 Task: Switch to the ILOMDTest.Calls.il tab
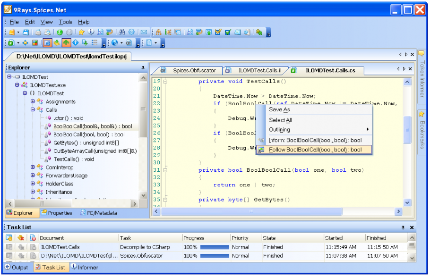[x=259, y=70]
